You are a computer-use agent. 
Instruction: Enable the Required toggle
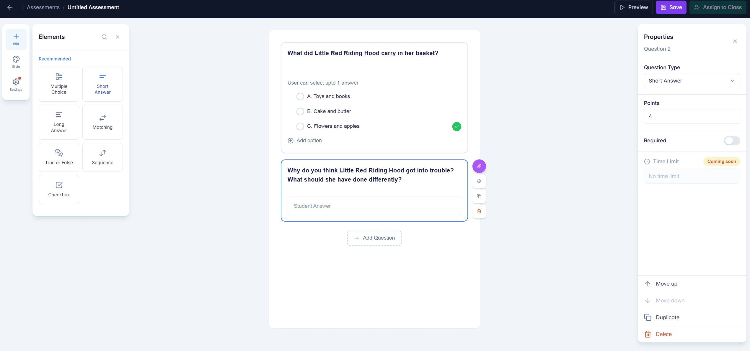pyautogui.click(x=732, y=141)
